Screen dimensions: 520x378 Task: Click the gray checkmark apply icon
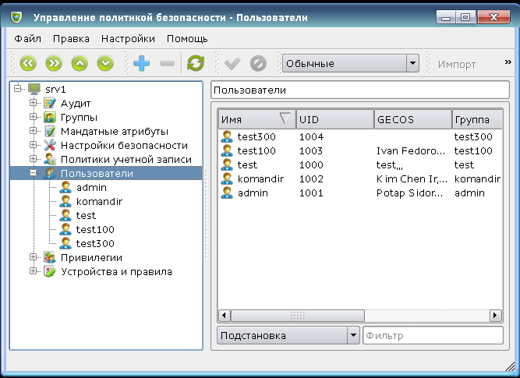click(x=232, y=64)
